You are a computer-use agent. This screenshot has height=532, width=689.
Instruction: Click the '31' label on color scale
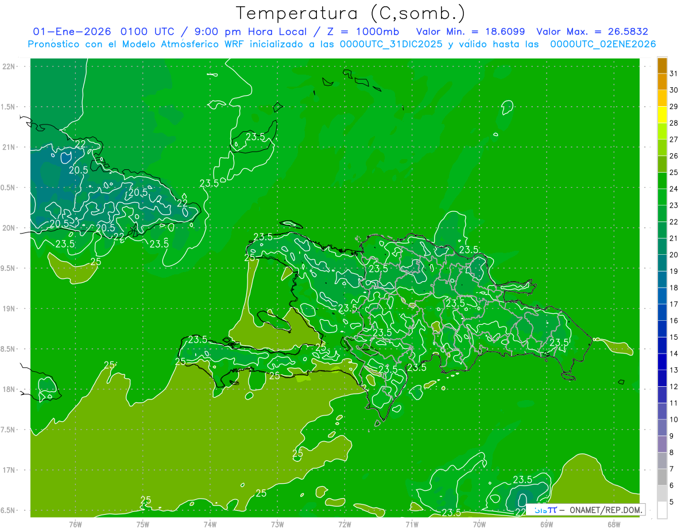click(x=674, y=73)
